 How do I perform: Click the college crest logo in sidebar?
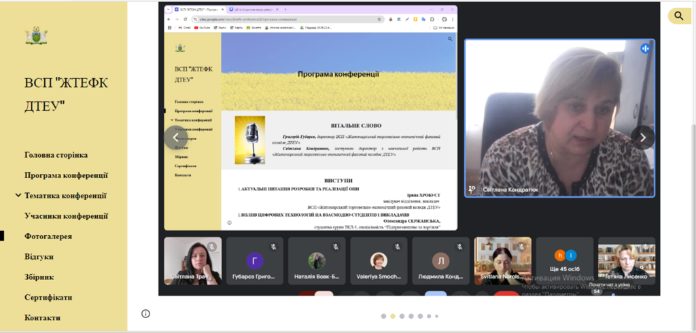(x=36, y=35)
